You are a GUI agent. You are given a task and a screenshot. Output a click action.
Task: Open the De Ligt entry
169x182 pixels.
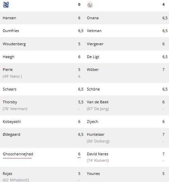click(93, 57)
